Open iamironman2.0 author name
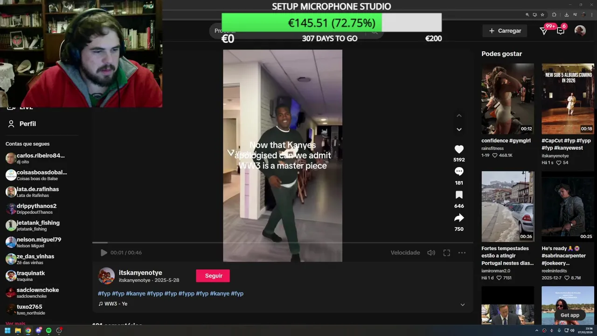This screenshot has width=597, height=336. coord(496,271)
